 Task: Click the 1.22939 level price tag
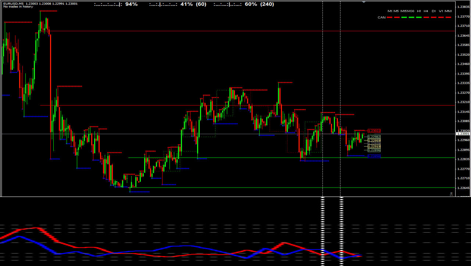coord(374,143)
